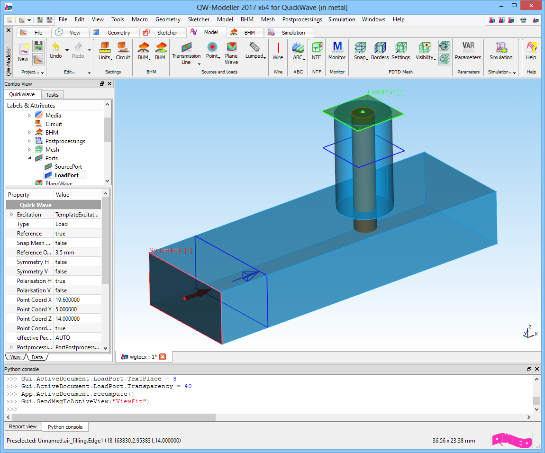The image size is (545, 453).
Task: Click the Snap Mesh value false cell
Action: (x=78, y=243)
